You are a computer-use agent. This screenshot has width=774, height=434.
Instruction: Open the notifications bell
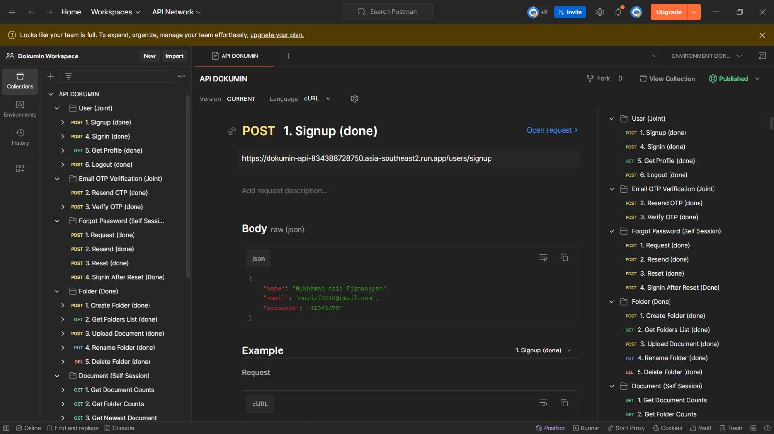618,12
